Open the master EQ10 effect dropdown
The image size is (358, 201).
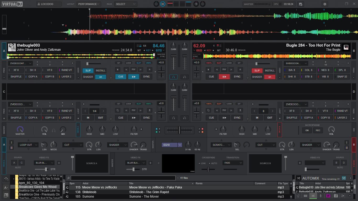pos(172,145)
